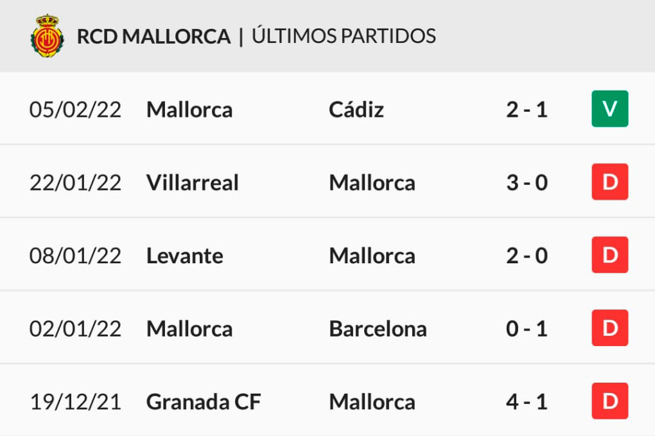Open Granada CF team link

[x=204, y=402]
